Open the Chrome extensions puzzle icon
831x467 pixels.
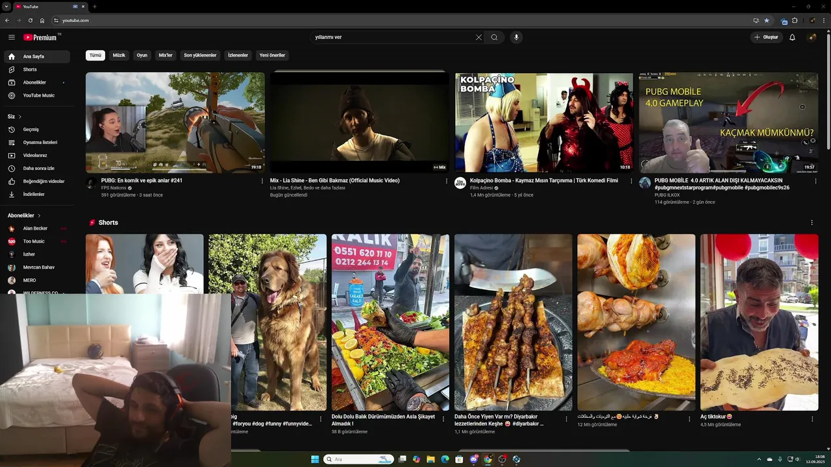point(795,20)
